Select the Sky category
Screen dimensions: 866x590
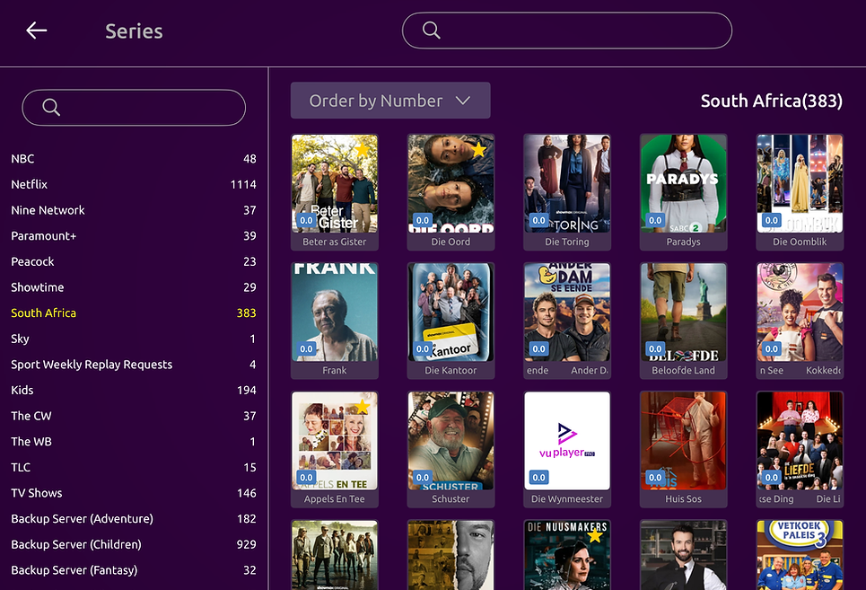134,339
